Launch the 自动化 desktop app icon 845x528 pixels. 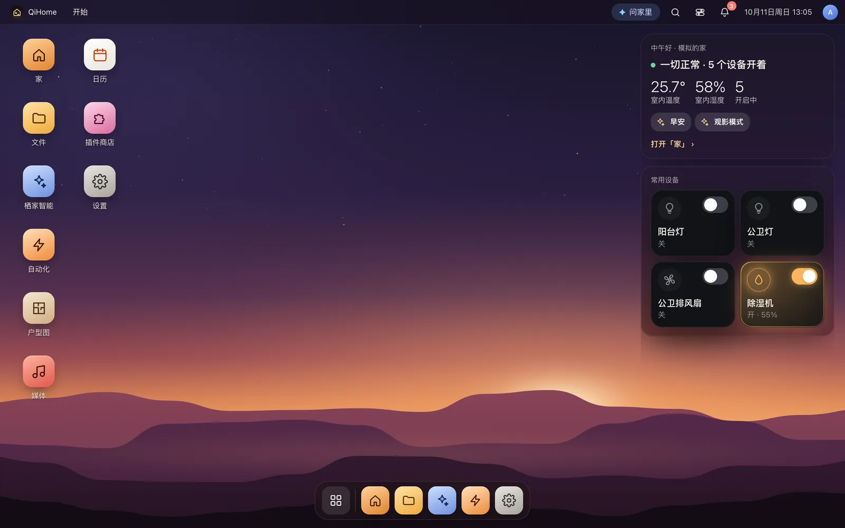39,245
